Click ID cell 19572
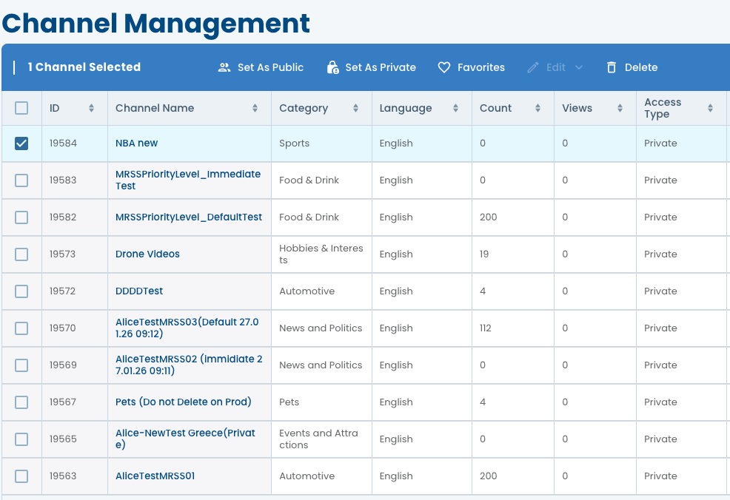Screen dimensions: 730x500 (x=62, y=291)
